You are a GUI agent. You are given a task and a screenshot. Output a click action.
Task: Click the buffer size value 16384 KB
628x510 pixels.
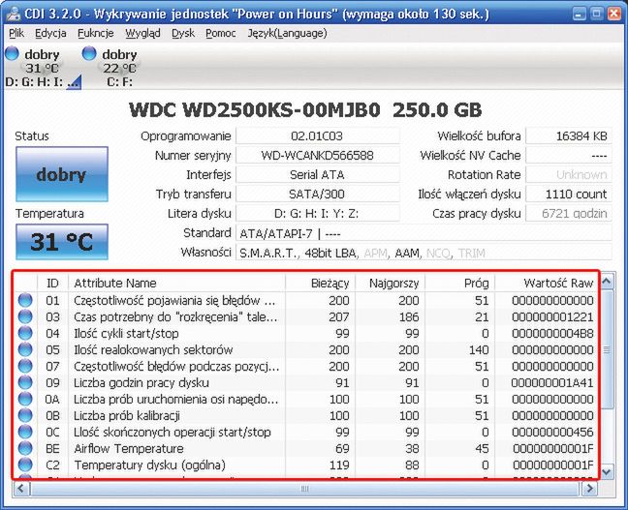(569, 136)
